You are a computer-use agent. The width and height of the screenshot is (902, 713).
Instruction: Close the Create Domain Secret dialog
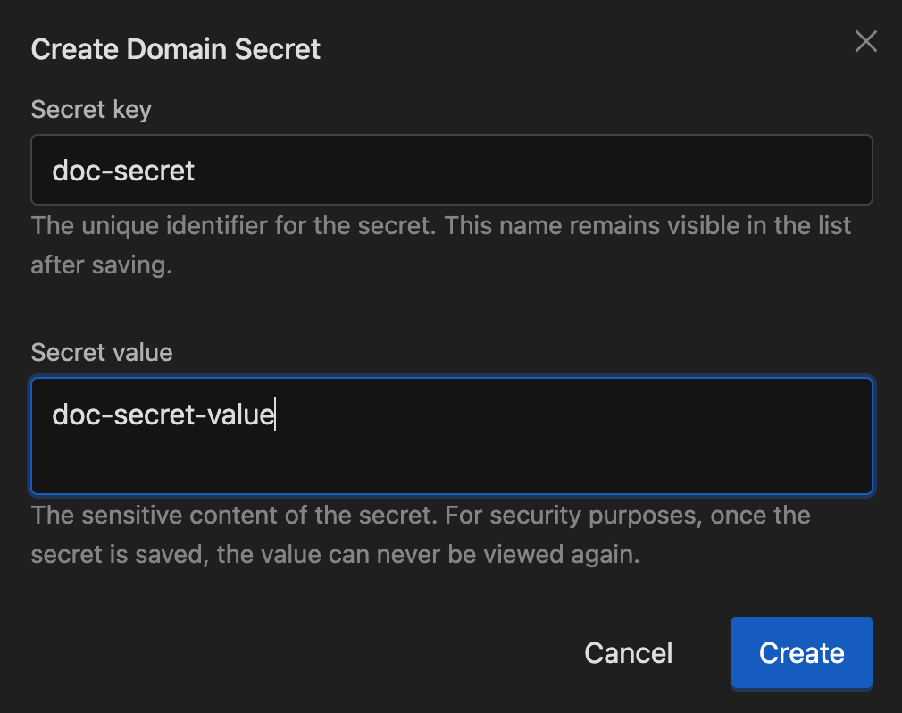[x=865, y=41]
